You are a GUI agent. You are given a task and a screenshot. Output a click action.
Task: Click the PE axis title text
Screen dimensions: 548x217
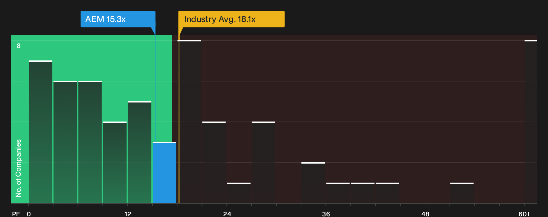tap(16, 214)
